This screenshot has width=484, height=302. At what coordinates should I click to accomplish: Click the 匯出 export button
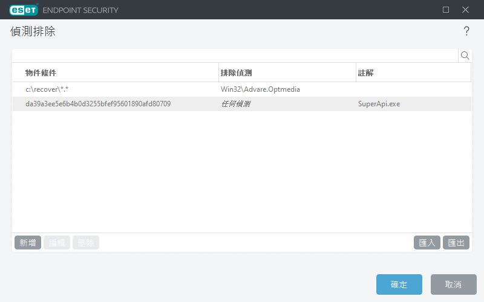456,243
